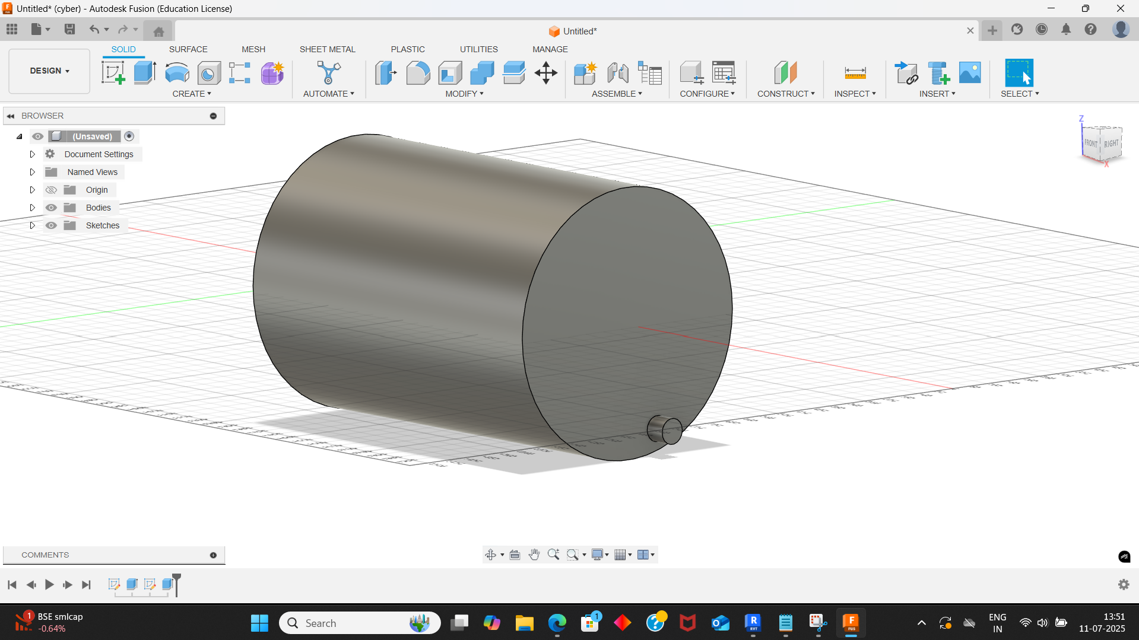
Task: Click the Extrude tool icon
Action: tap(145, 73)
